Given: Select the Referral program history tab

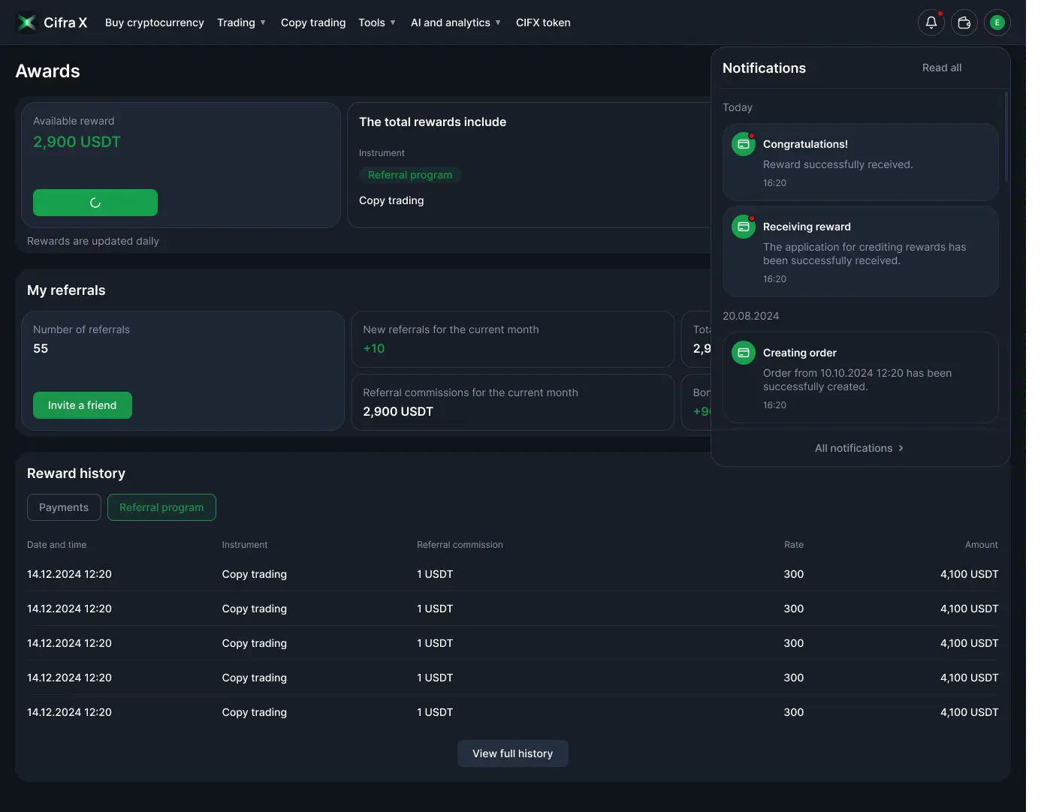Looking at the screenshot, I should tap(161, 507).
